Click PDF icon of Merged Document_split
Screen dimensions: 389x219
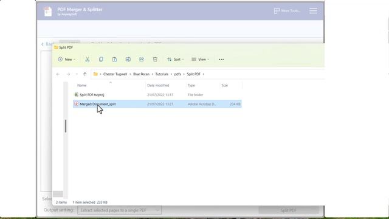(77, 104)
